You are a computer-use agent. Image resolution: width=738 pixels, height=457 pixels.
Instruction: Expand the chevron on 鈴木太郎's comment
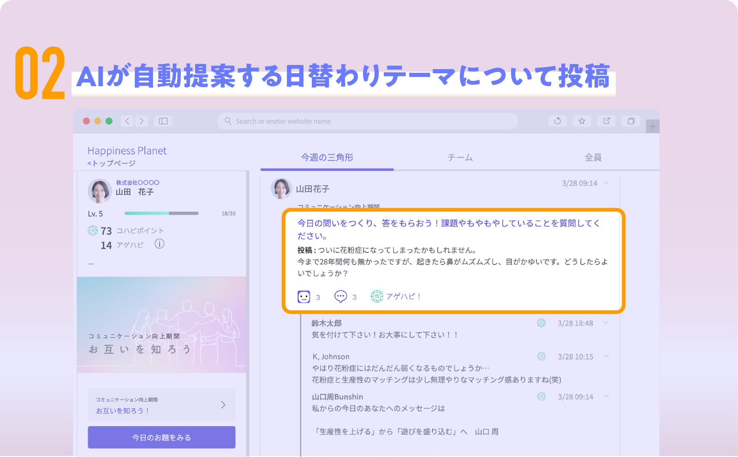606,322
